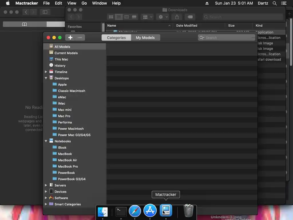Open the Window menu
Viewport: 293px width, 220px height.
[x=99, y=3]
